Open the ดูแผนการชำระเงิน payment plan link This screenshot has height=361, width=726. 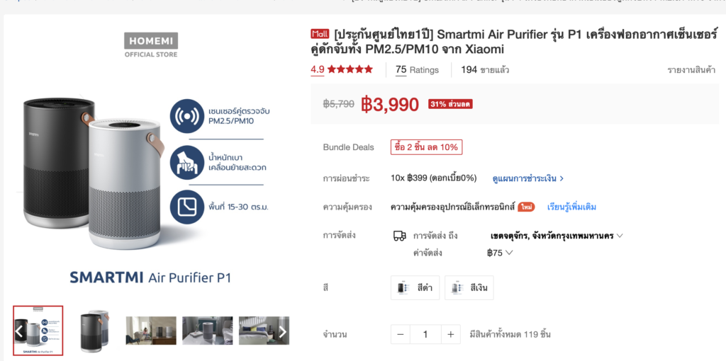(527, 178)
